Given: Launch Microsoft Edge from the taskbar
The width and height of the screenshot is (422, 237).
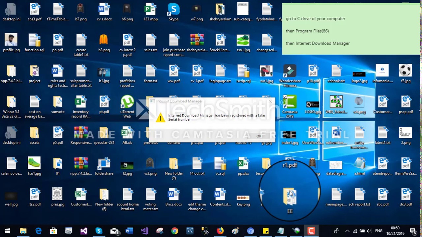Looking at the screenshot, I should 38,231.
